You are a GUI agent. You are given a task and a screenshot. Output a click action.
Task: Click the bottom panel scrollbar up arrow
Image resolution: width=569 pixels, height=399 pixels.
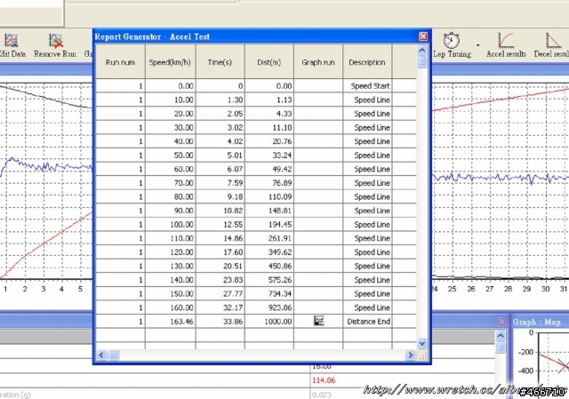pyautogui.click(x=501, y=336)
